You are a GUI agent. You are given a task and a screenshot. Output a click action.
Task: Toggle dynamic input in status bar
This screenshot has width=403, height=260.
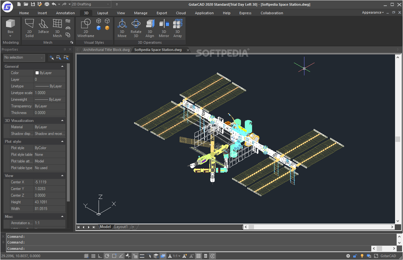point(135,256)
